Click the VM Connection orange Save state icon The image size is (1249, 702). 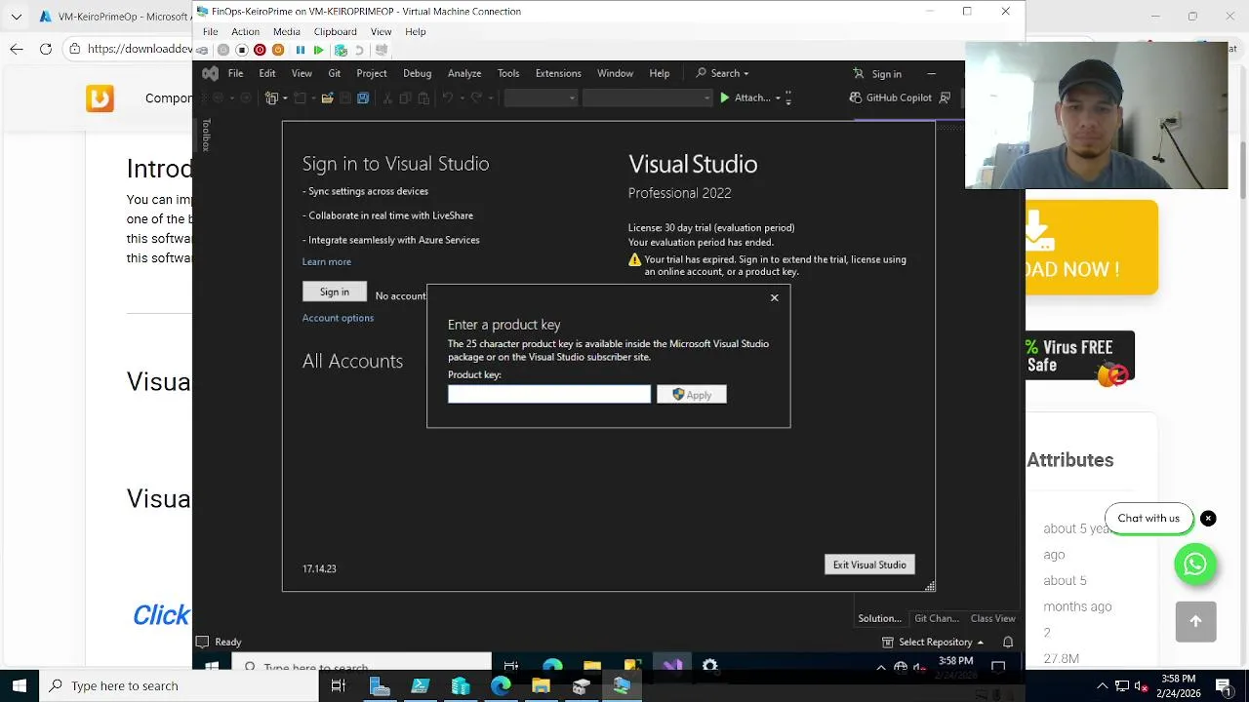pyautogui.click(x=278, y=50)
